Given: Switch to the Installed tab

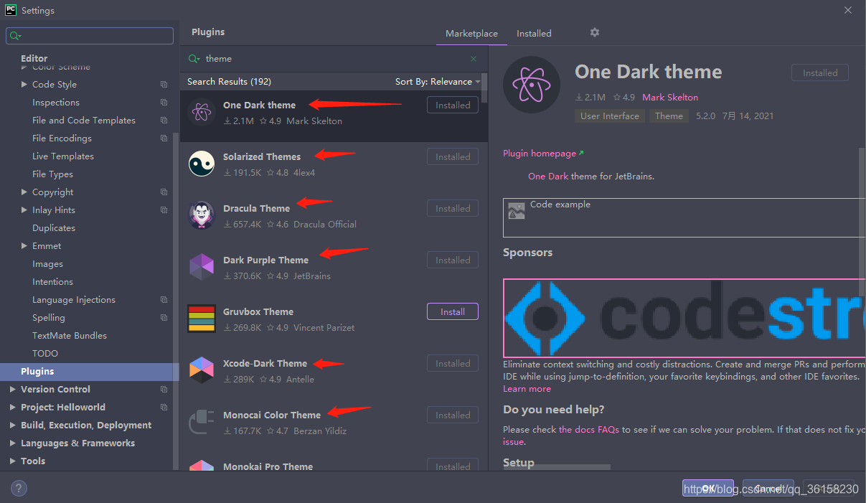Looking at the screenshot, I should click(534, 34).
